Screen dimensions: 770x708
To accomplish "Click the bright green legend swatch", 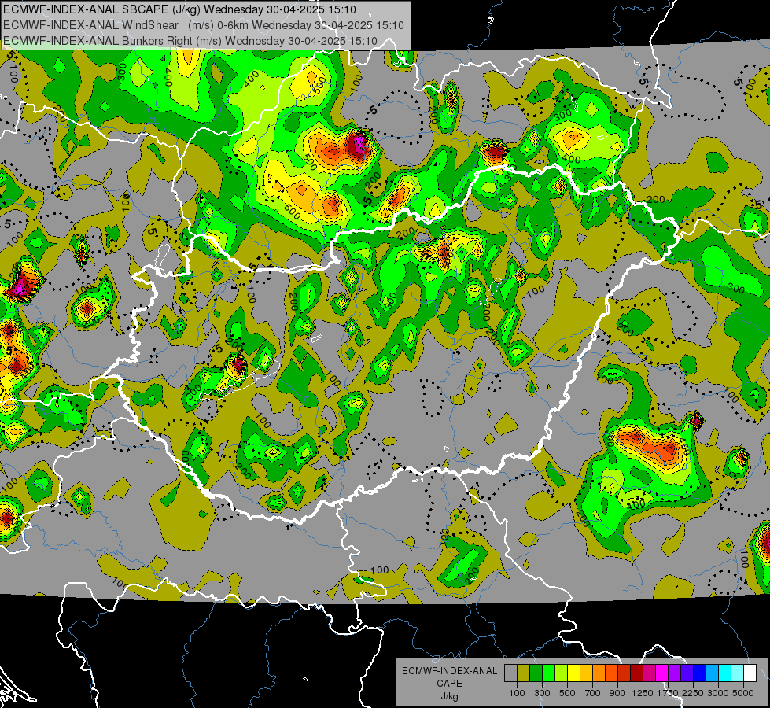I will (x=548, y=673).
